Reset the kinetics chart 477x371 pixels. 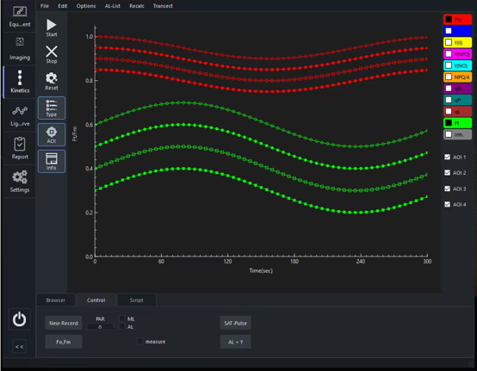click(x=52, y=81)
